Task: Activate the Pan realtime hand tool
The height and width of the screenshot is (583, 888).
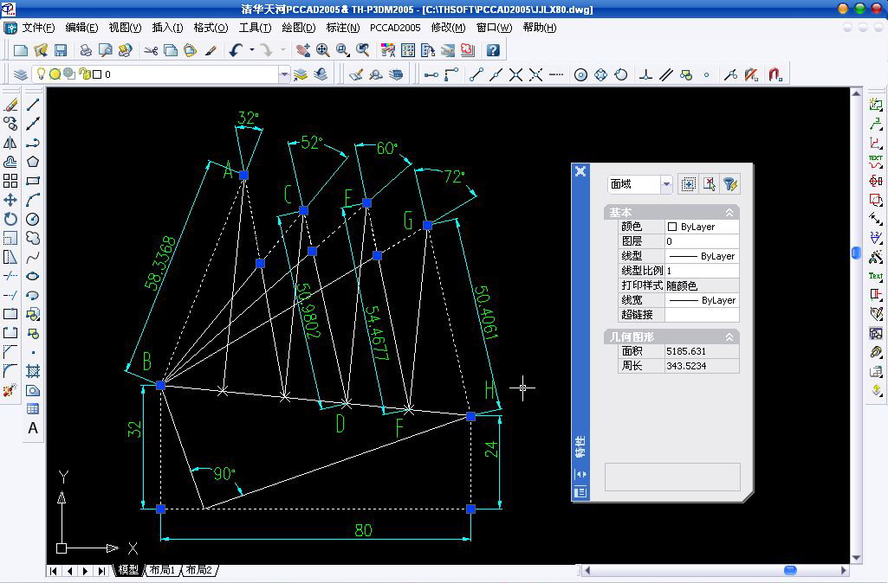Action: 303,50
